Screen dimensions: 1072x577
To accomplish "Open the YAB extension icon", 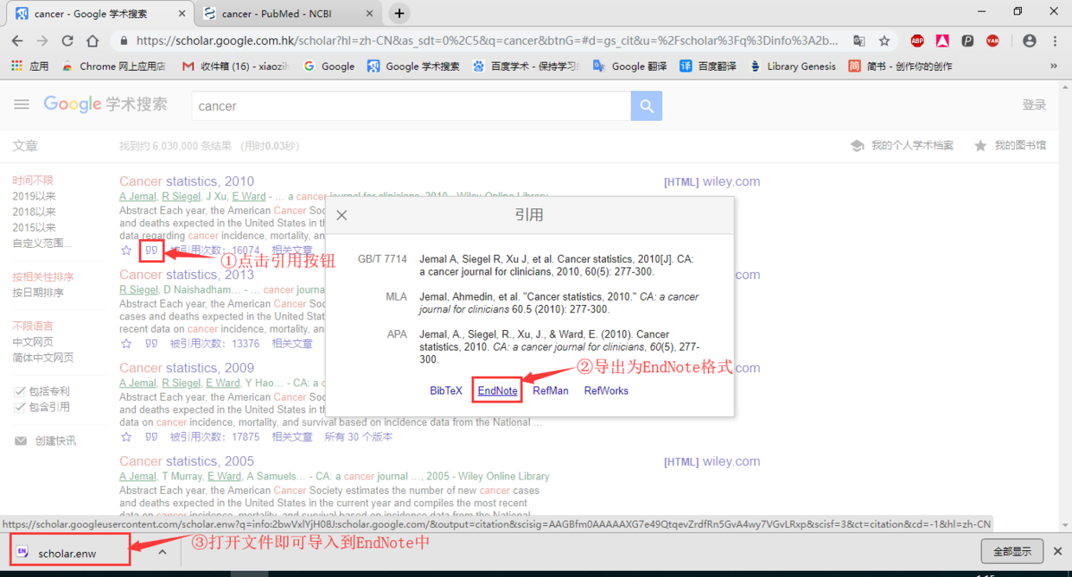I will pyautogui.click(x=992, y=41).
